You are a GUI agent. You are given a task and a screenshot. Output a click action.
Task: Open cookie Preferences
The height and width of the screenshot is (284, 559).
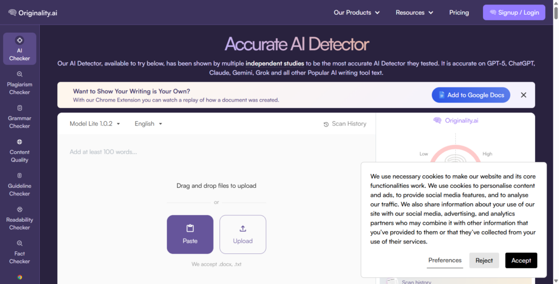point(445,261)
